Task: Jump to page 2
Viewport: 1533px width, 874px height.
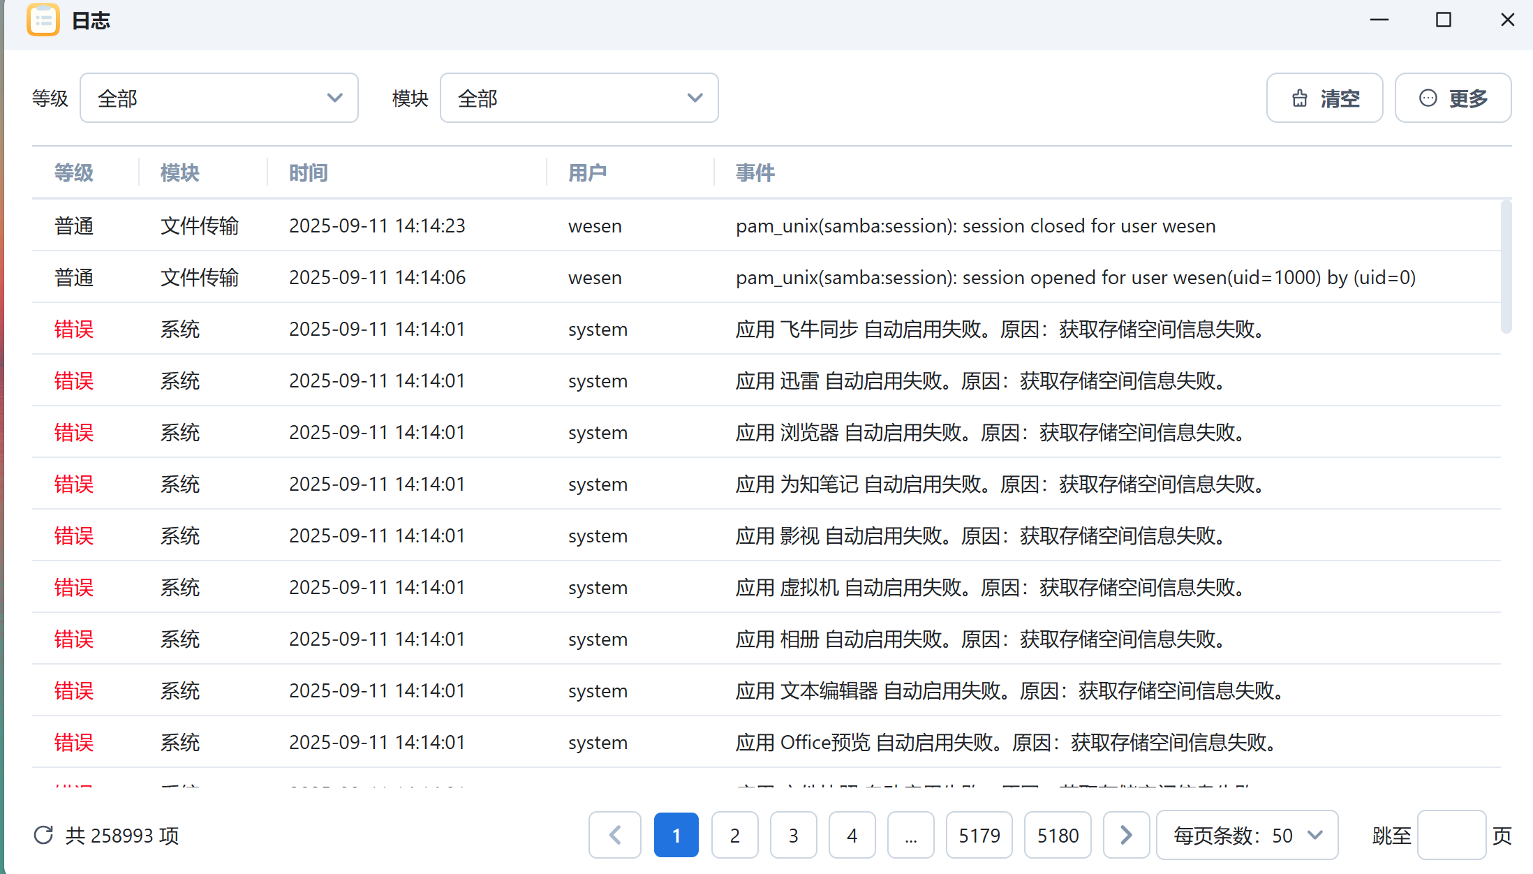Action: click(735, 835)
